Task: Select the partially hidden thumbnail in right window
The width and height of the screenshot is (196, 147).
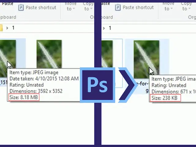Action: coord(107,54)
